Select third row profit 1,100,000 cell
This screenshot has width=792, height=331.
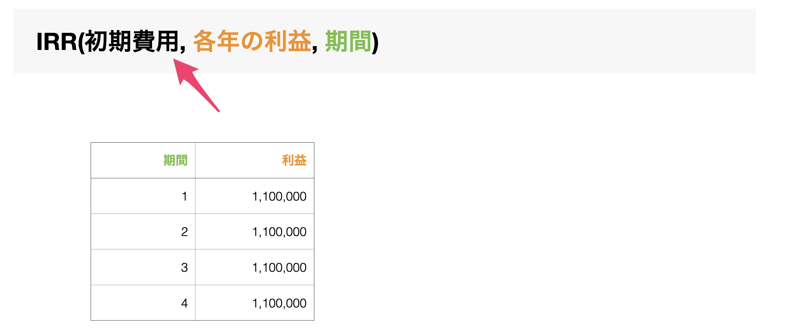point(255,267)
